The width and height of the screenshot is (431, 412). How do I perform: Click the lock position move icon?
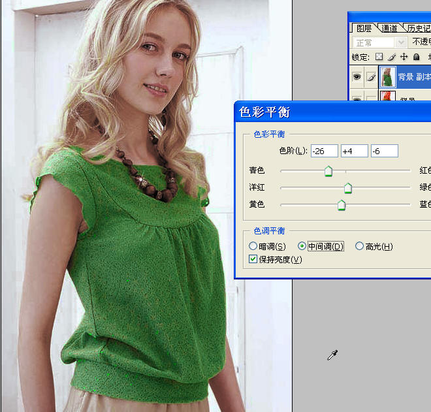[x=404, y=57]
